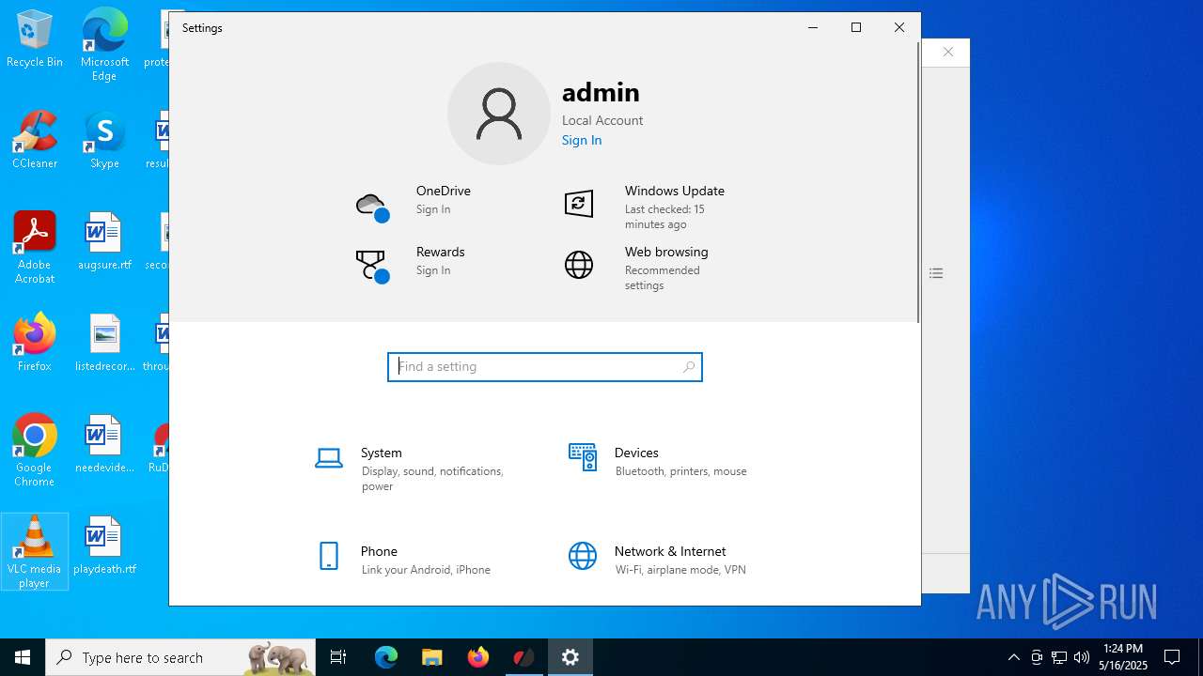
Task: Open Windows Update sync icon
Action: [579, 204]
